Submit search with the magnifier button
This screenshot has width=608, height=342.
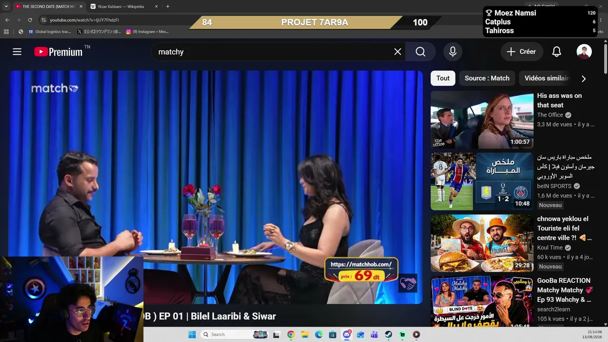click(x=420, y=52)
